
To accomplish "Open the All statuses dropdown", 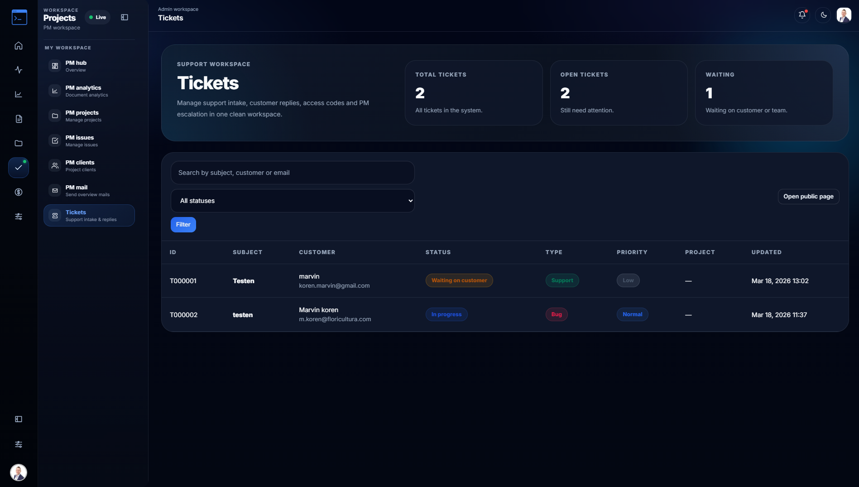I will click(x=292, y=201).
